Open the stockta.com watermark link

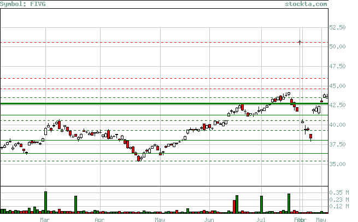click(x=306, y=4)
